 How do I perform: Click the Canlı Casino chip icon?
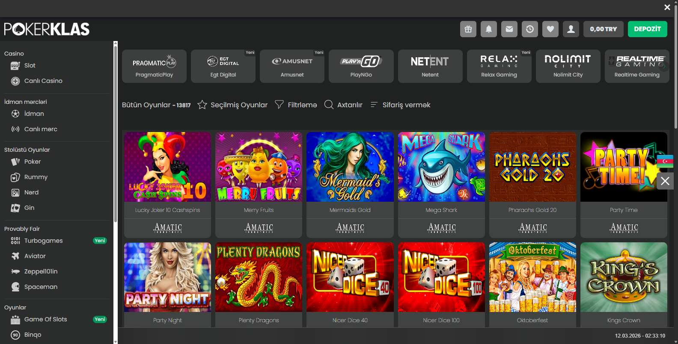15,81
